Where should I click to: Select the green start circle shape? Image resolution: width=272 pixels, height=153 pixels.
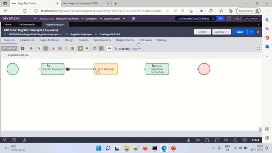coord(13,69)
